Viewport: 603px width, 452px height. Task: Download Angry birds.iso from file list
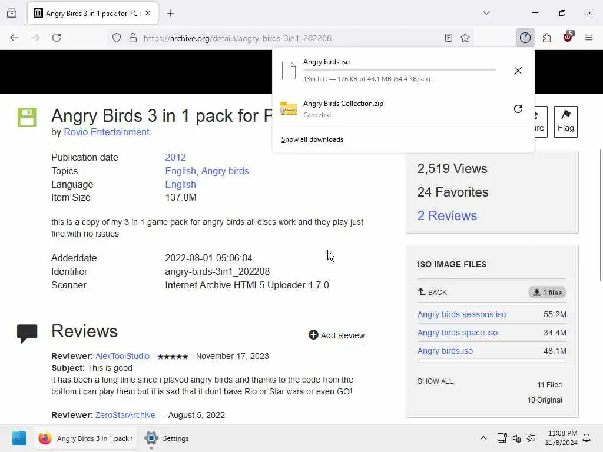(x=445, y=351)
